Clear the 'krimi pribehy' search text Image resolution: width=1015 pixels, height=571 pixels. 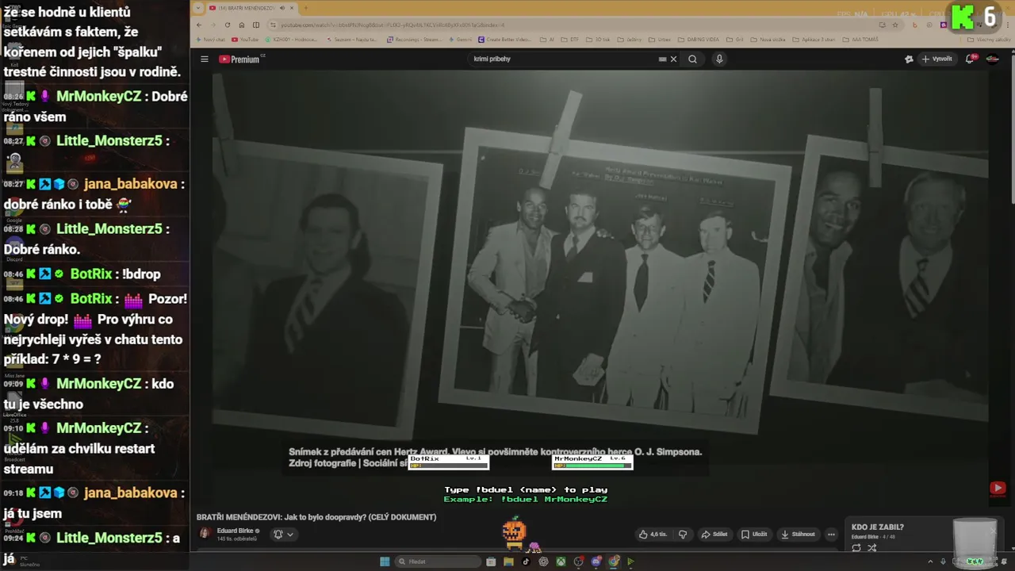(x=674, y=59)
